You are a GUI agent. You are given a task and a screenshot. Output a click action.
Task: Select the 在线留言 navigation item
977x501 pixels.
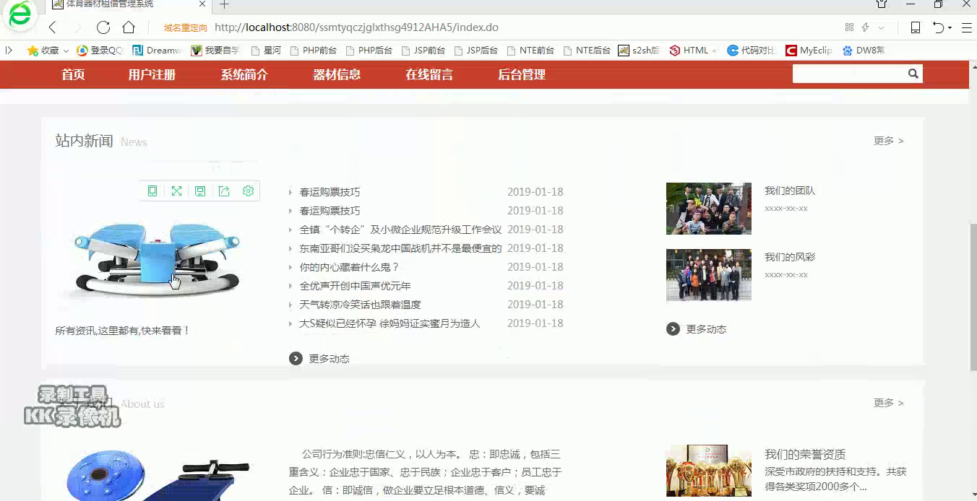[429, 74]
